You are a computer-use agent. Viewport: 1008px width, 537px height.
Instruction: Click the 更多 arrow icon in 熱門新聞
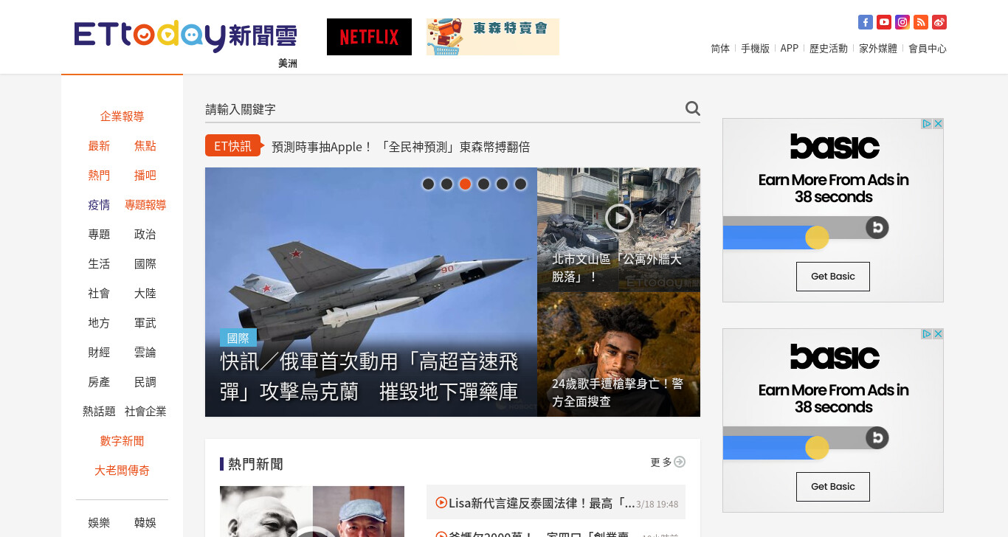[680, 462]
